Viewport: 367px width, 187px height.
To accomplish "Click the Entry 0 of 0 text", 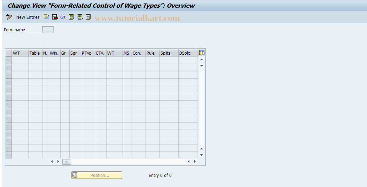I will coord(160,175).
